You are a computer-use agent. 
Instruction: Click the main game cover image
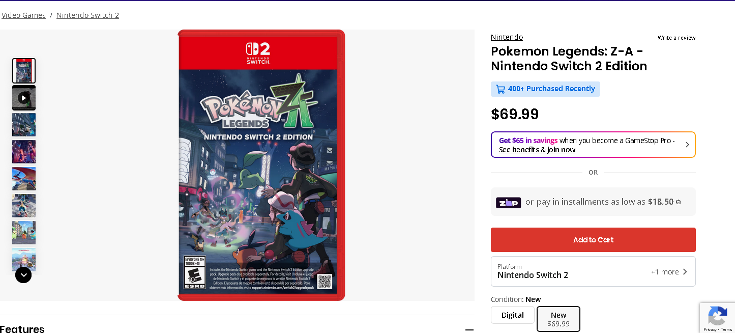[261, 165]
